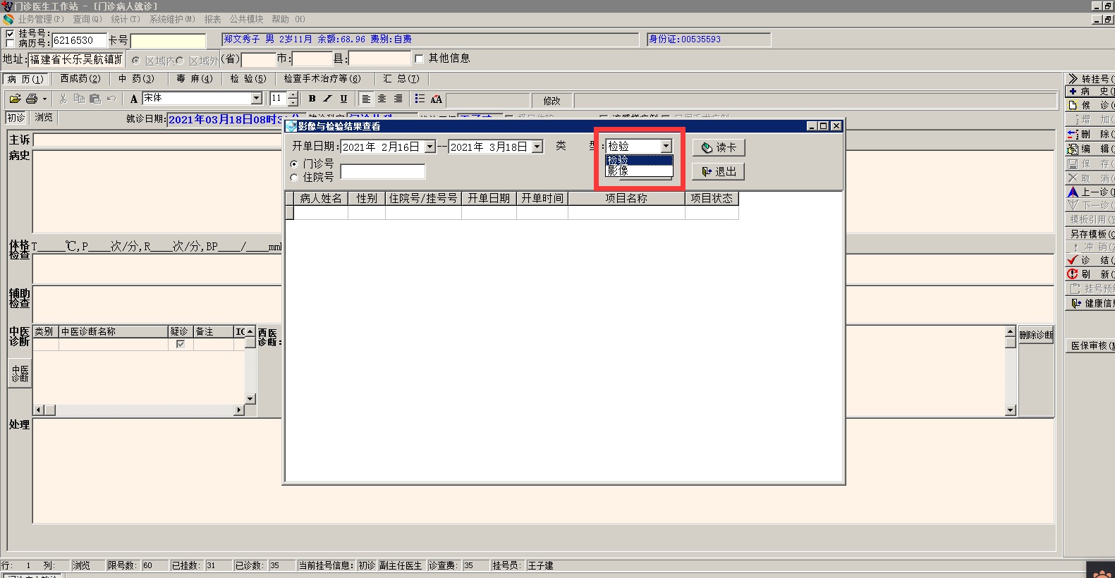
Task: Click the 病人姓名 column header
Action: pyautogui.click(x=321, y=199)
